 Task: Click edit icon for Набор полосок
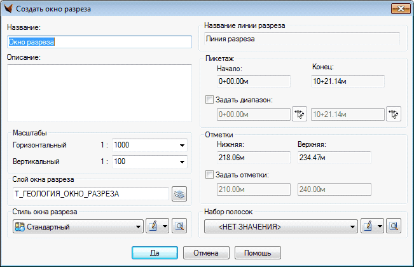tap(367, 226)
